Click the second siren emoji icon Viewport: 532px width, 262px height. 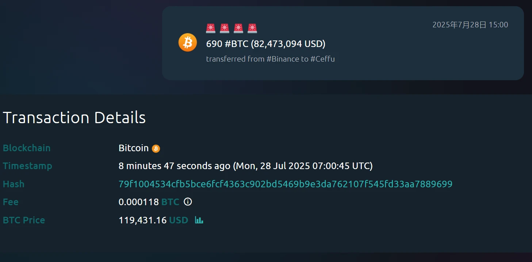tap(224, 27)
